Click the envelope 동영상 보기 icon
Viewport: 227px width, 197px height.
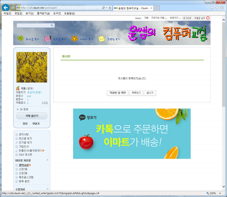coord(102,39)
